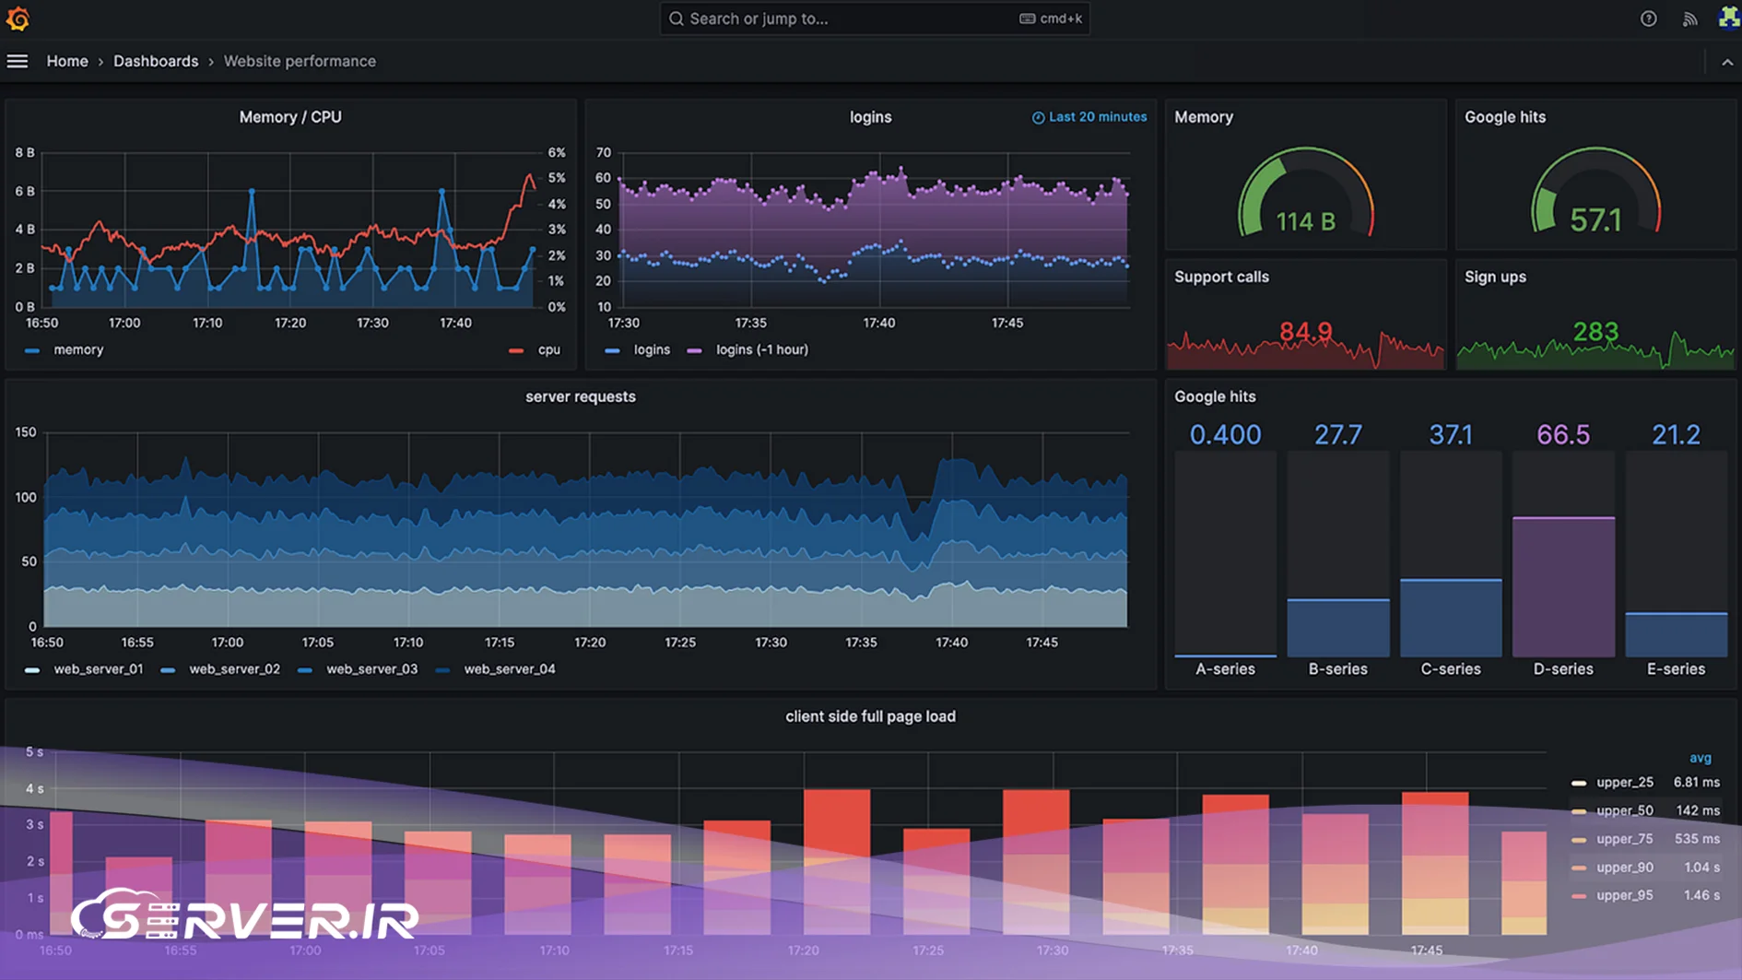
Task: Click the Last 20 minutes time link
Action: [1098, 117]
